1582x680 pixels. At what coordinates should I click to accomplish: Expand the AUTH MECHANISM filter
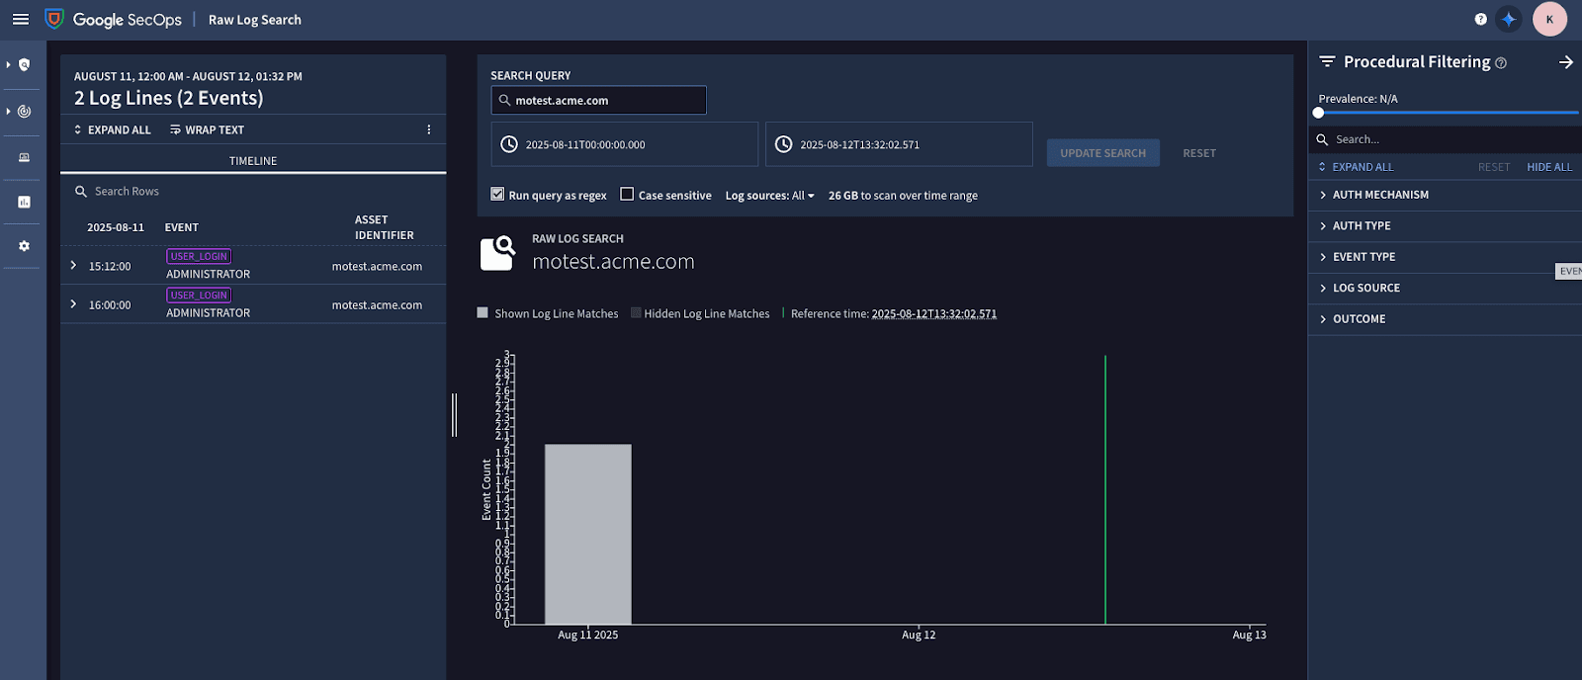point(1379,195)
